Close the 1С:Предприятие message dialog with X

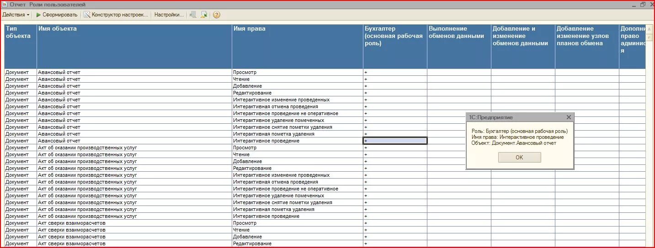569,117
